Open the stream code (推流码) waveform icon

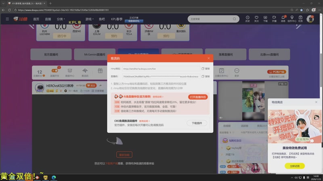(85, 71)
